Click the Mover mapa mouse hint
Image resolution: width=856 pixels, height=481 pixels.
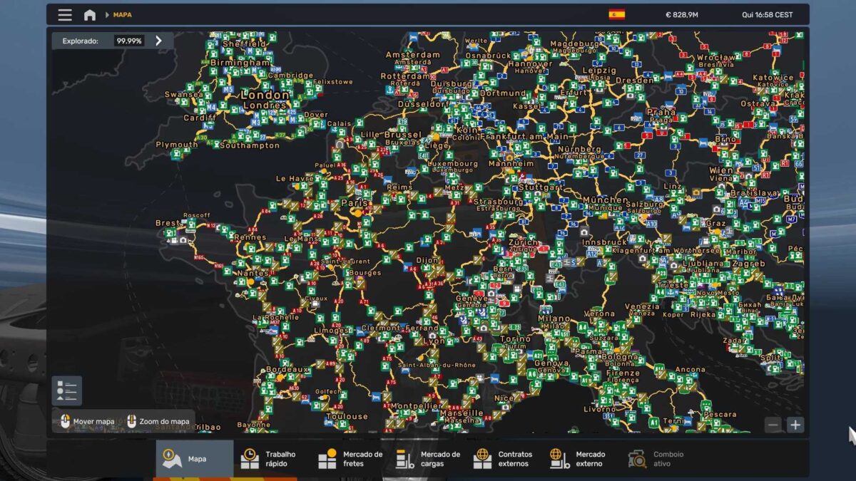tap(87, 421)
